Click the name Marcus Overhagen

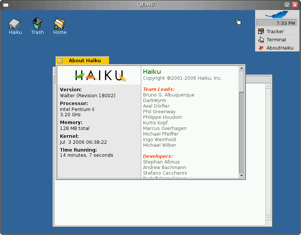coord(165,128)
